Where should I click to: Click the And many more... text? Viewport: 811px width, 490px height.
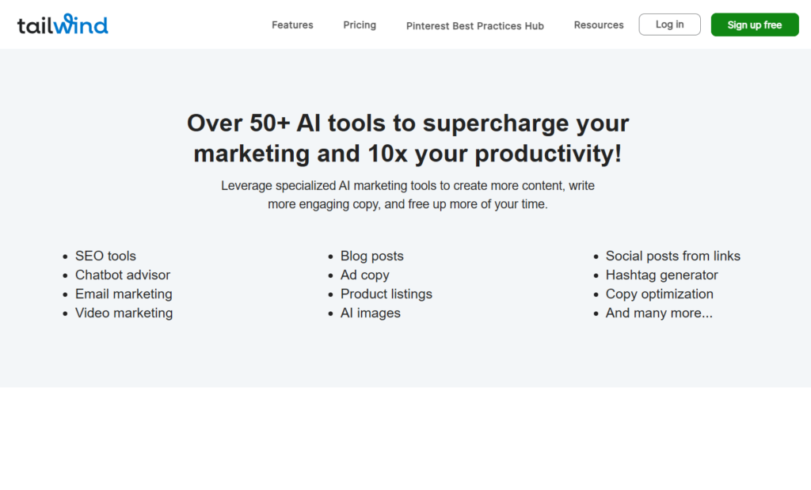point(659,313)
